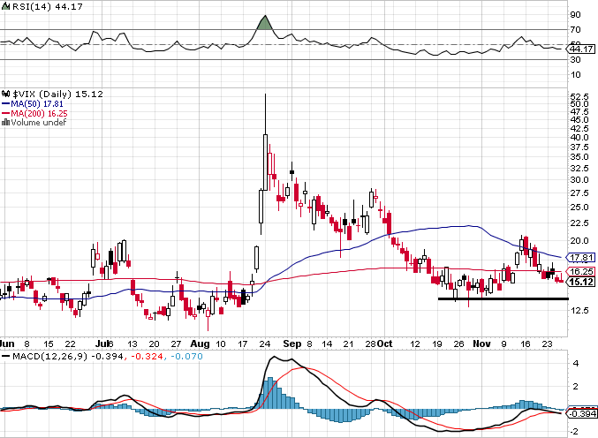Click the 16.25 red price tag on right axis
Screen dimensions: 598x438
[581, 271]
